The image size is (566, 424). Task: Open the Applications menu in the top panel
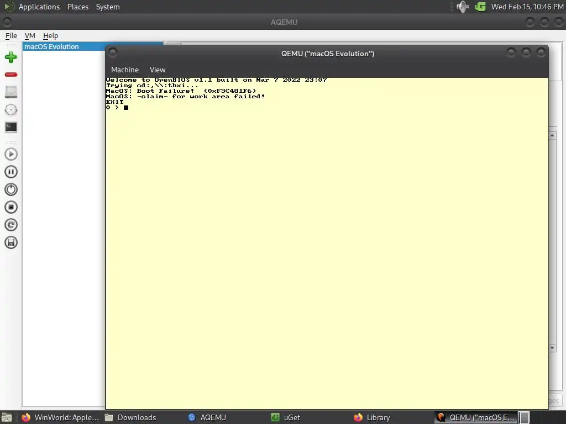coord(39,7)
